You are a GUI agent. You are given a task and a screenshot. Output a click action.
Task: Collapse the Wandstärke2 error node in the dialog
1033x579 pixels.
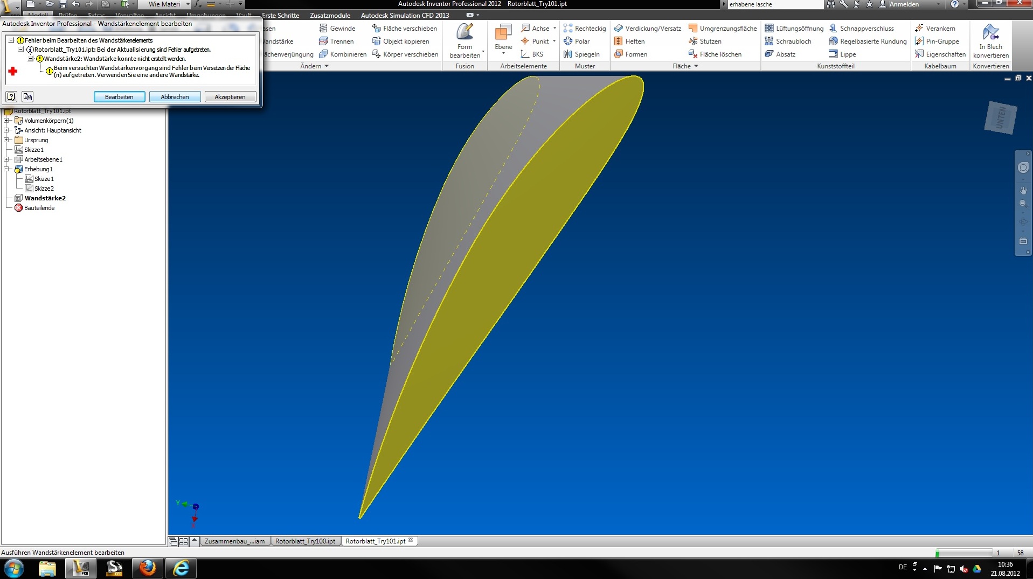tap(31, 59)
